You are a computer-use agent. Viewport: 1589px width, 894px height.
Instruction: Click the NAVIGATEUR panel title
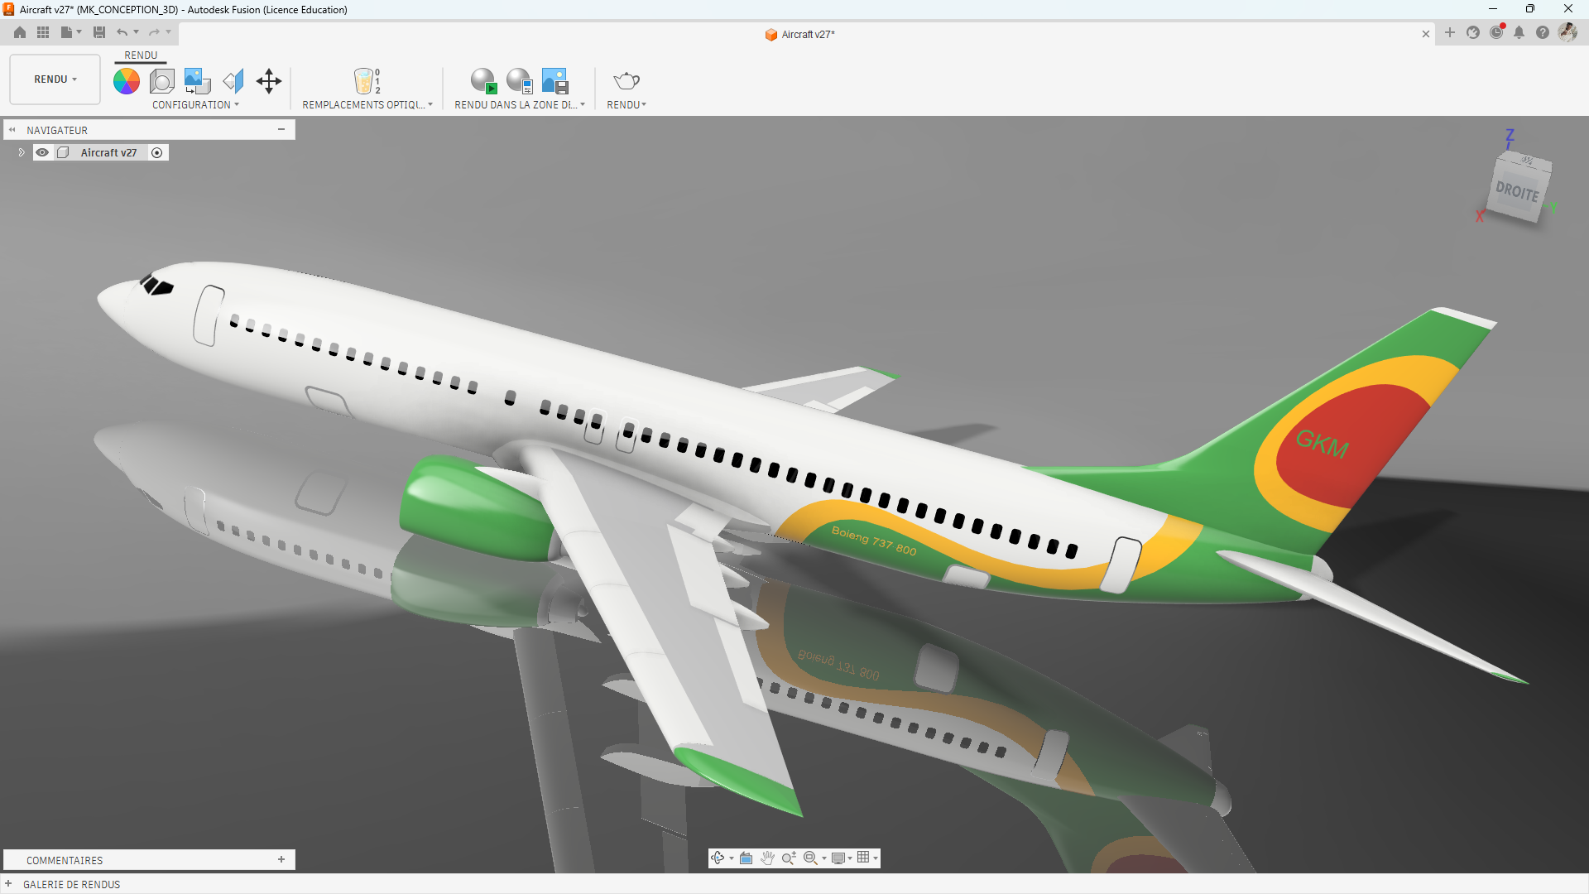coord(57,131)
